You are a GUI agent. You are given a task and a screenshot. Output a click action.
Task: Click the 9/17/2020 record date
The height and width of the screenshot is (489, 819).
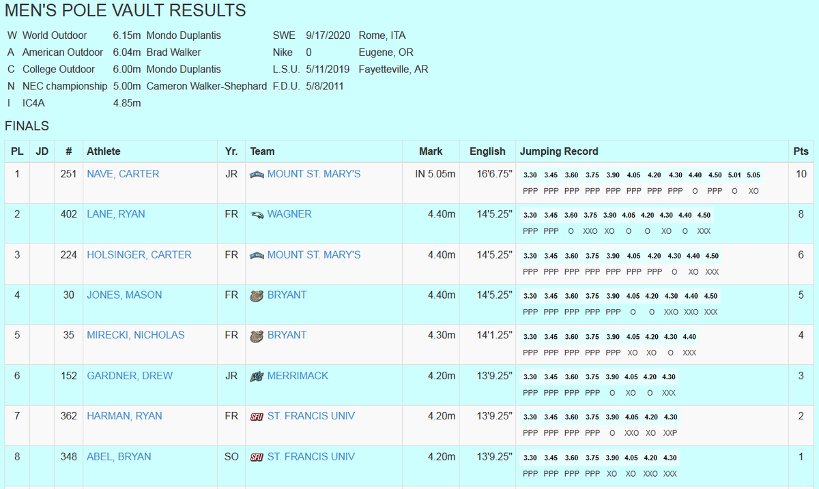328,35
